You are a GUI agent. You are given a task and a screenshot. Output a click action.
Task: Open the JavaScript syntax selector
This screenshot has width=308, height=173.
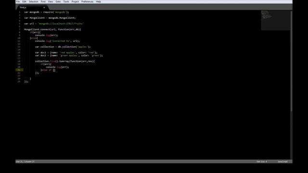click(x=282, y=161)
